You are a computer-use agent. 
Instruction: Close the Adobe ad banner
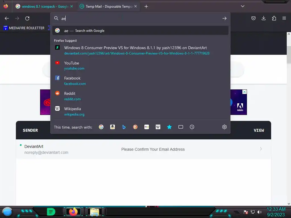(245, 92)
